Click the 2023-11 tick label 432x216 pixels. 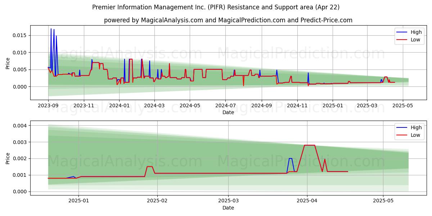click(x=84, y=105)
